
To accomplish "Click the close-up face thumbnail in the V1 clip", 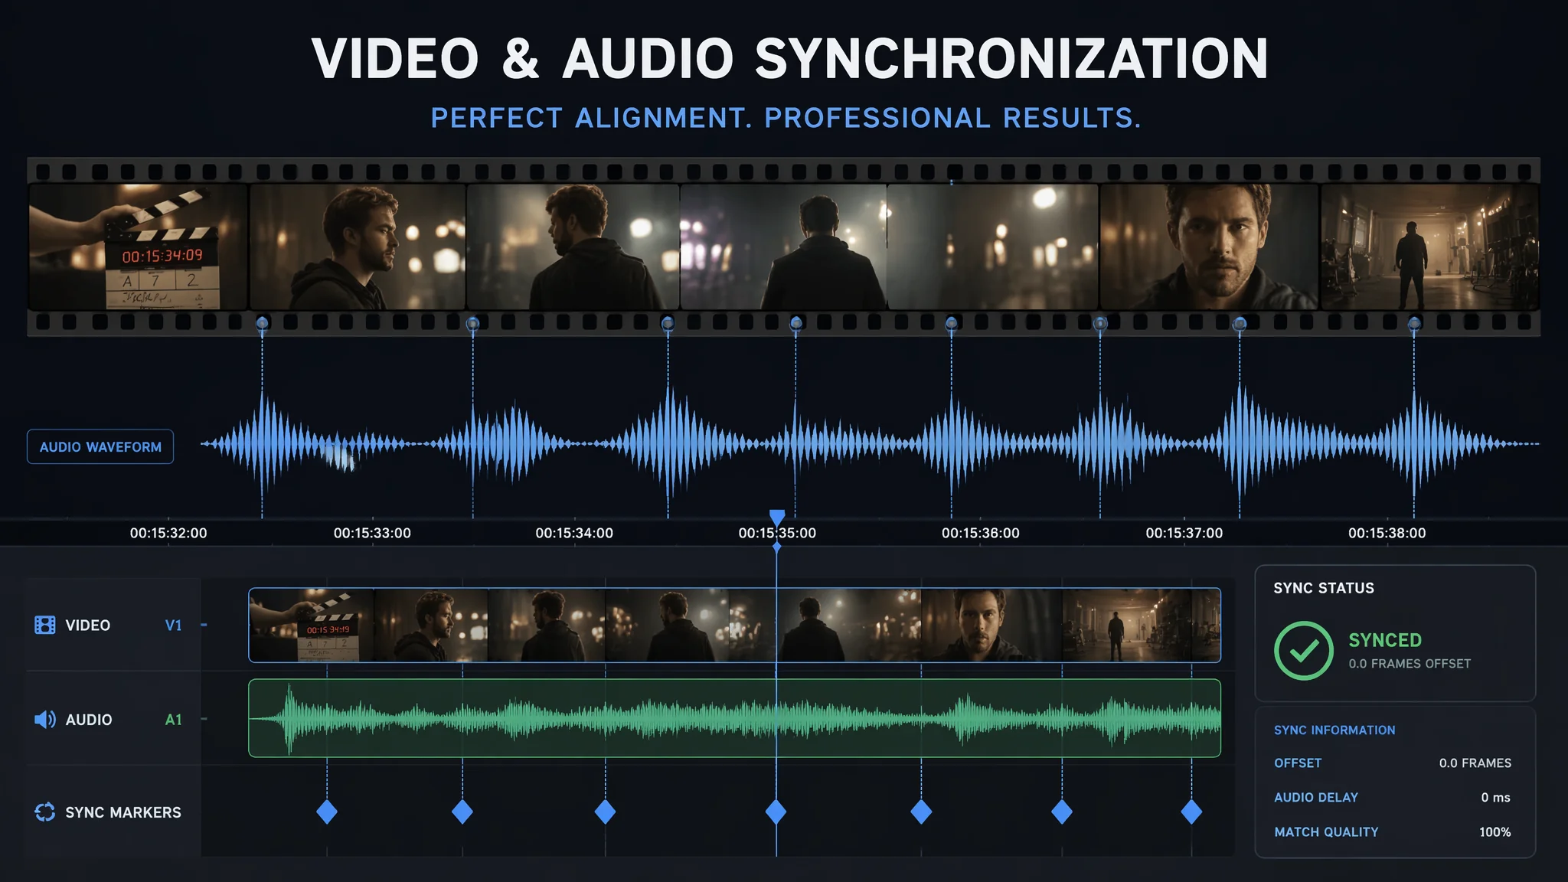I will pos(991,625).
